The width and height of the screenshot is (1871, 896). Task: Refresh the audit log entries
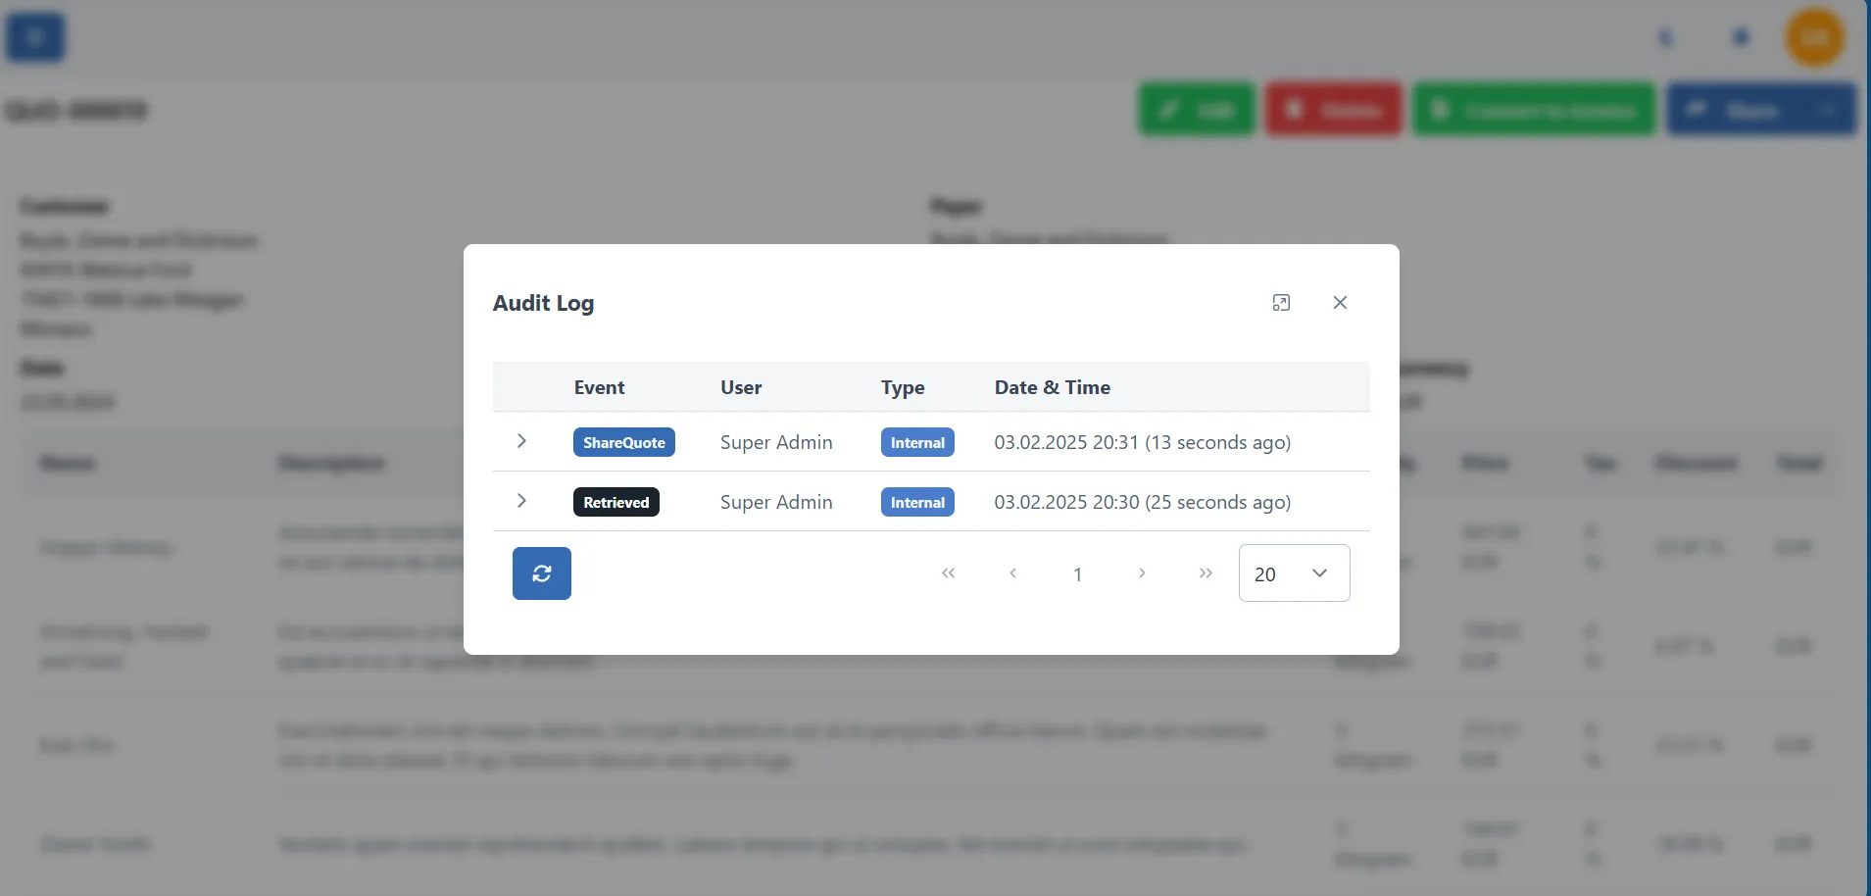pyautogui.click(x=541, y=572)
